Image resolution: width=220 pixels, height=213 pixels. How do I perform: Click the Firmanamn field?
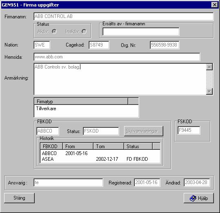(x=124, y=16)
